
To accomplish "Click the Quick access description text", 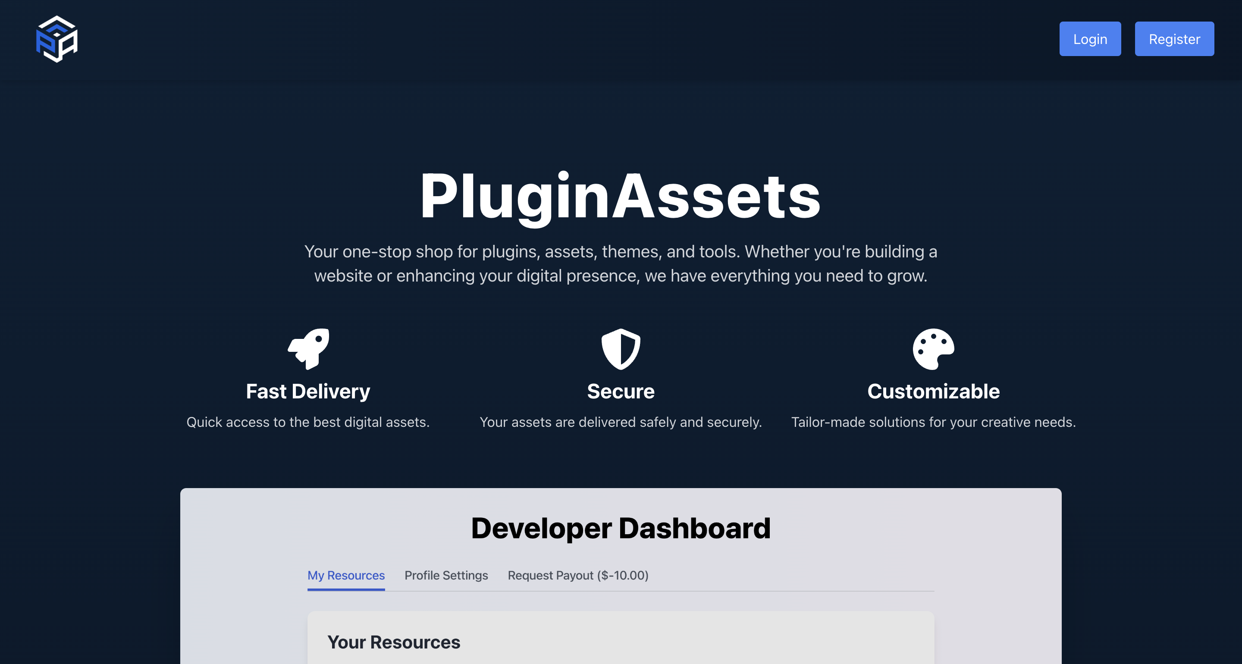I will point(308,422).
